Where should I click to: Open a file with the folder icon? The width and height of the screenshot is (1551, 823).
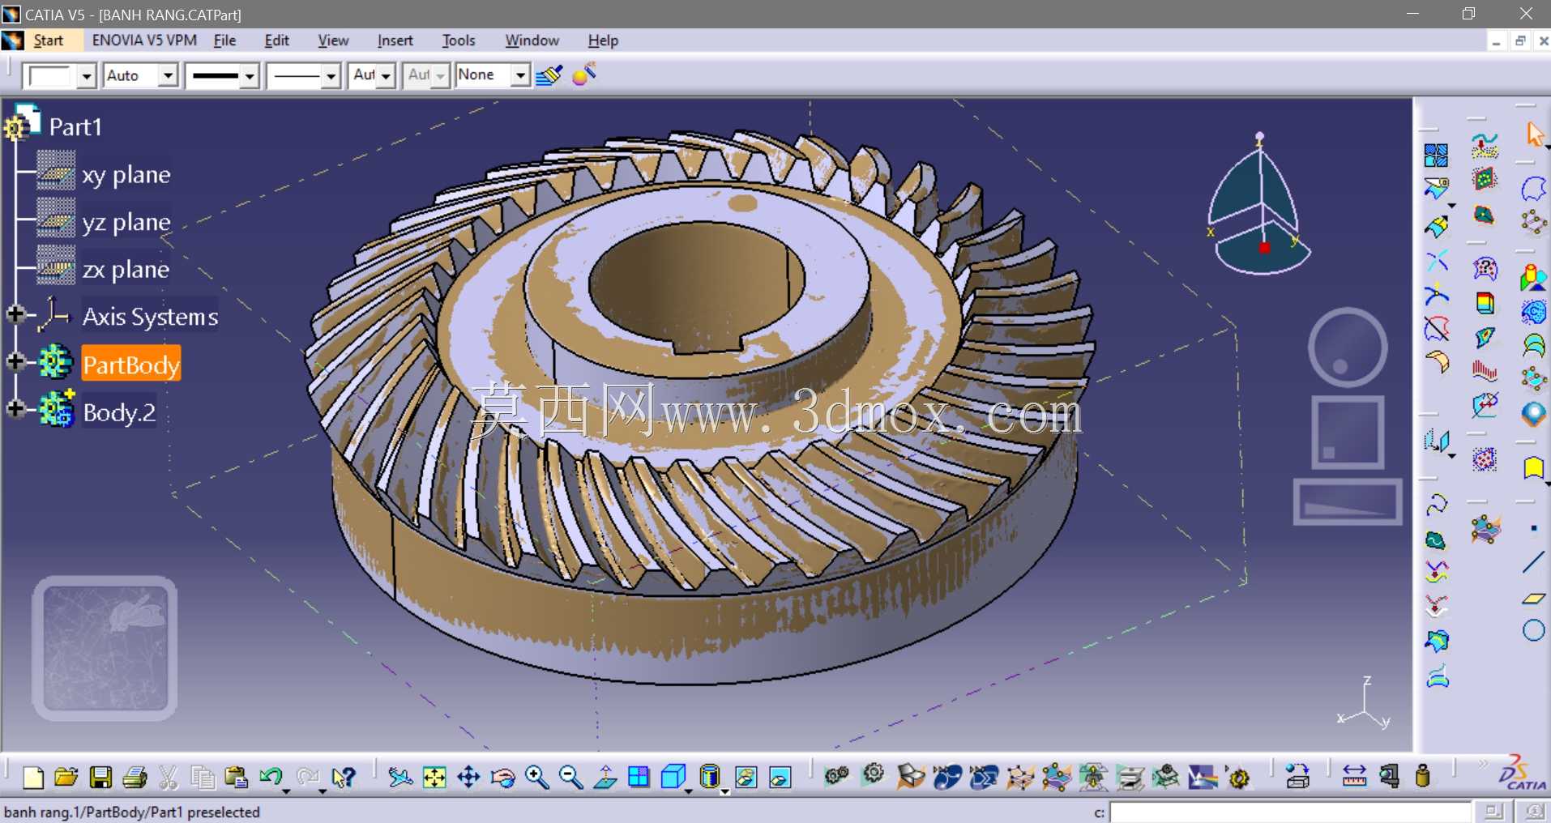point(66,778)
